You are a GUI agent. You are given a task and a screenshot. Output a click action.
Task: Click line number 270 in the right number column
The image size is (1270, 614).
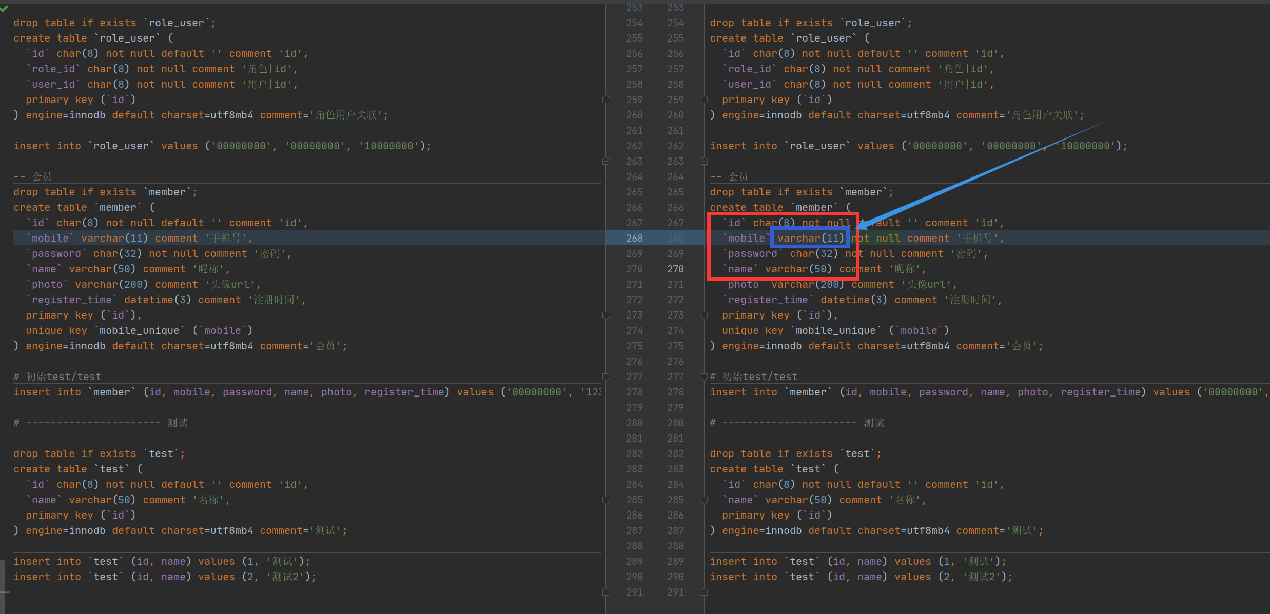coord(675,269)
